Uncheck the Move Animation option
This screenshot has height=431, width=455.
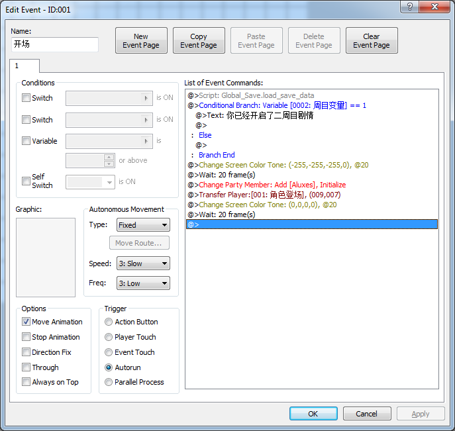click(x=26, y=322)
